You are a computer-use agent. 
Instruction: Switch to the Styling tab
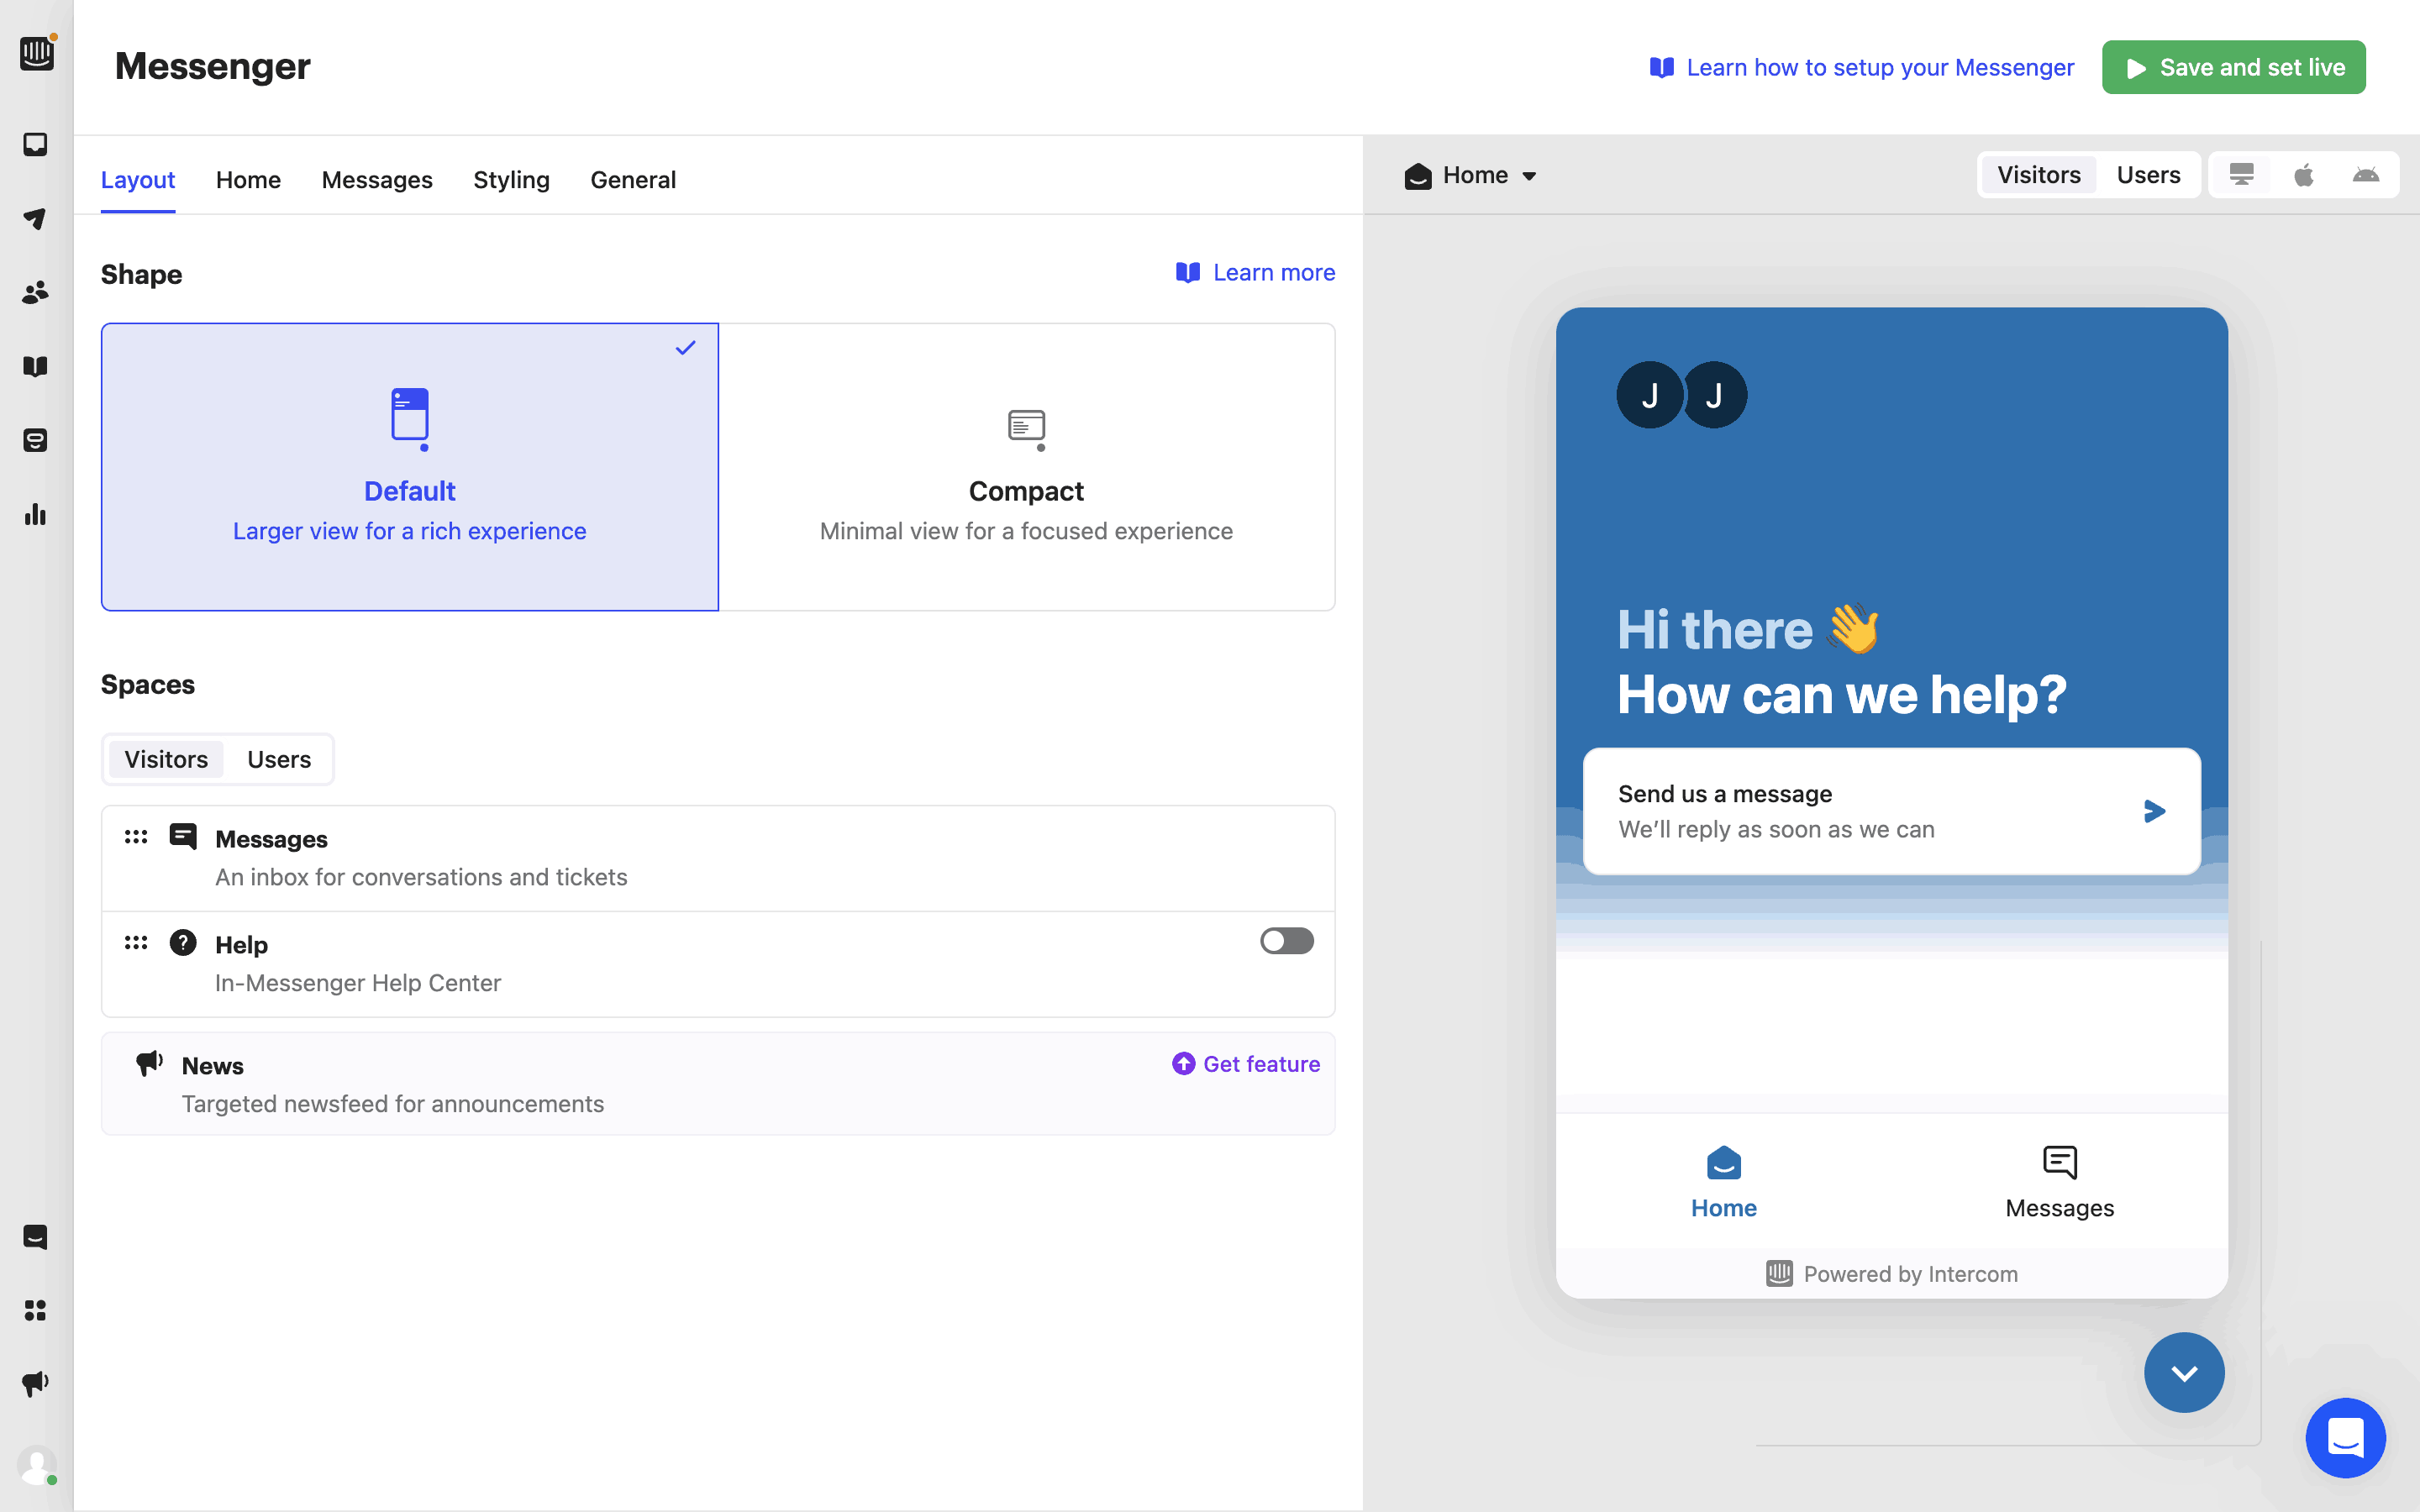point(511,180)
